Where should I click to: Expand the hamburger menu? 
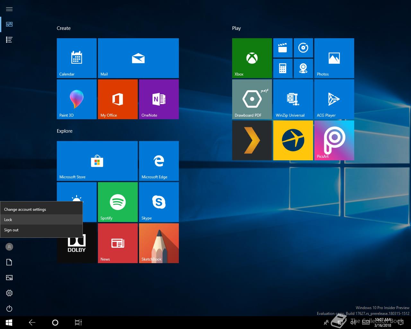[9, 9]
